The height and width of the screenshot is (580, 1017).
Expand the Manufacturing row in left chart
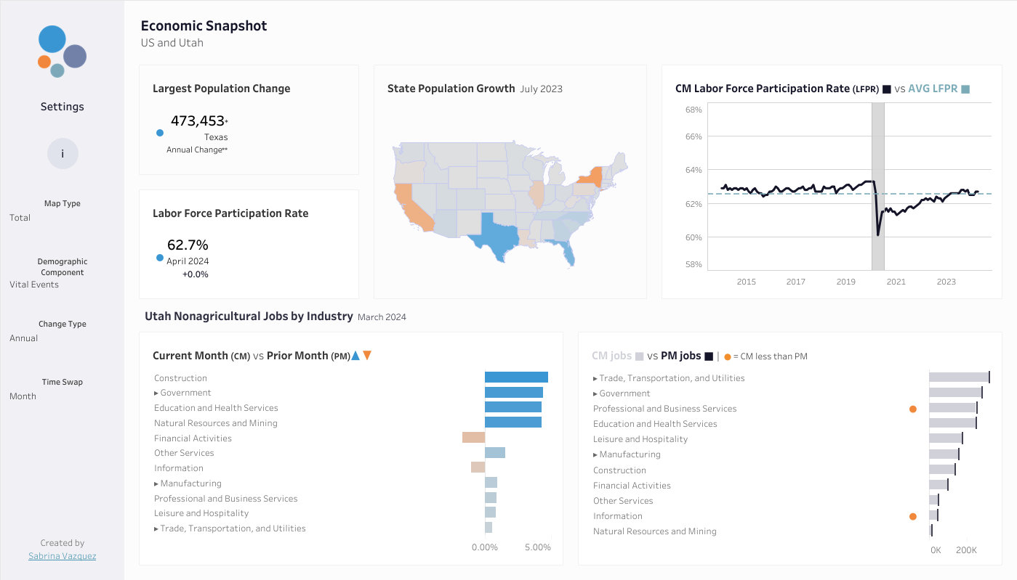tap(156, 483)
